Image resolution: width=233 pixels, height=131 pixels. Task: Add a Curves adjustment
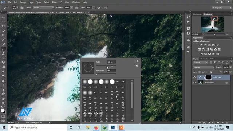click(x=209, y=45)
